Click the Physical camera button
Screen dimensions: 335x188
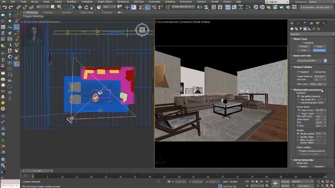(304, 46)
